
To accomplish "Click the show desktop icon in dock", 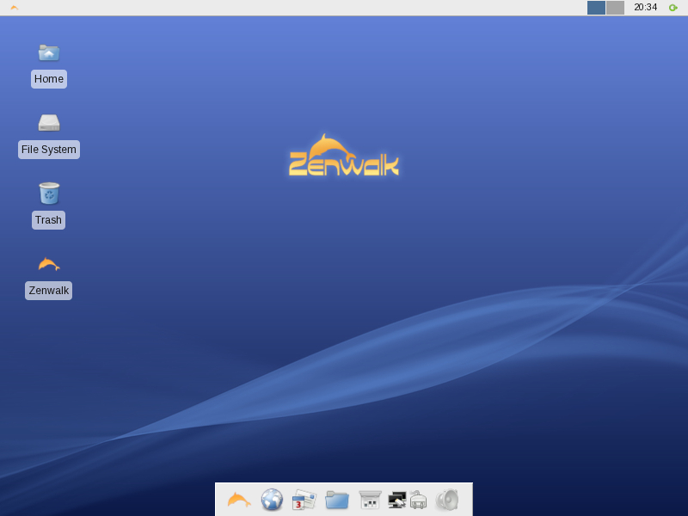I will (370, 500).
